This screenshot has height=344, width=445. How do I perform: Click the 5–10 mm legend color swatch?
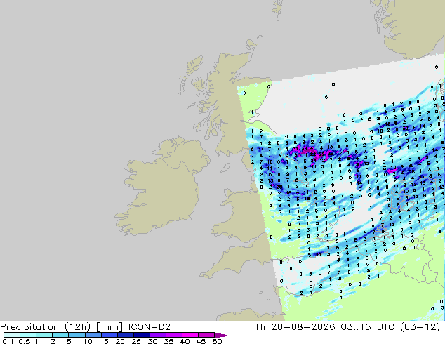pos(77,335)
